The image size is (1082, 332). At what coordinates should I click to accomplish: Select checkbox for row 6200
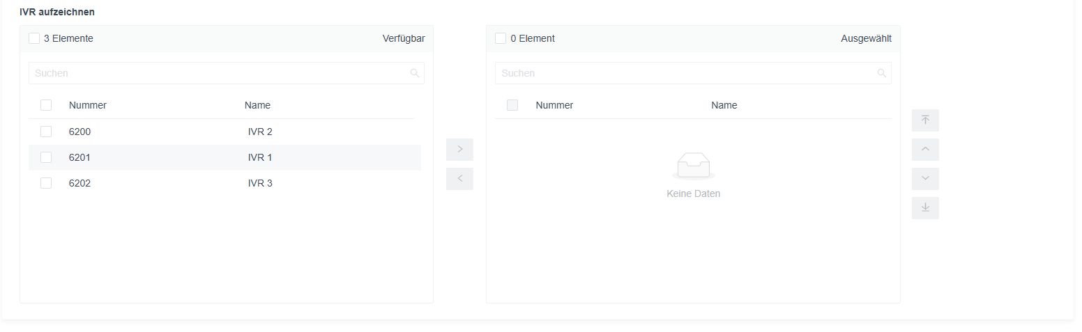[46, 132]
